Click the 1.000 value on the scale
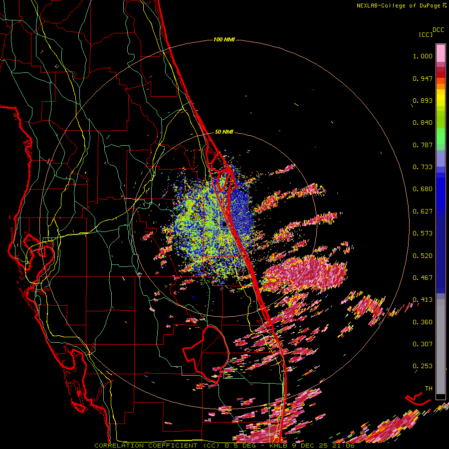Screen dimensions: 449x449 pos(423,56)
